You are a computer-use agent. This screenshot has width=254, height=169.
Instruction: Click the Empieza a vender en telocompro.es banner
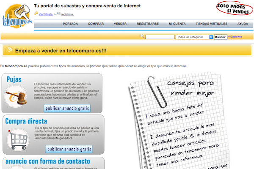pos(127,51)
